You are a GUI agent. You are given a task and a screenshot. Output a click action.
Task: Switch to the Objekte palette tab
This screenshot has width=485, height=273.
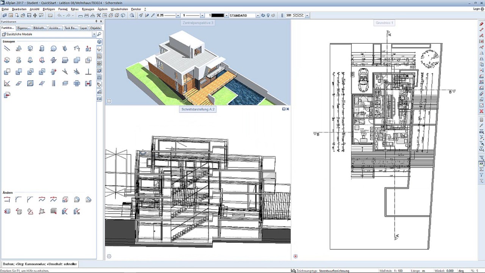[x=95, y=28]
